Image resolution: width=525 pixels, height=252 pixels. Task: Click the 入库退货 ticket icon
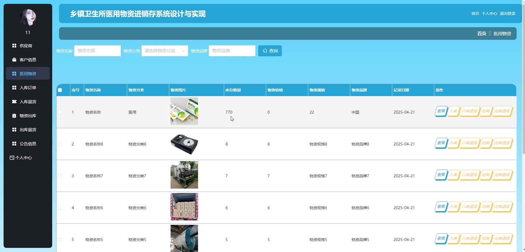[x=14, y=102]
